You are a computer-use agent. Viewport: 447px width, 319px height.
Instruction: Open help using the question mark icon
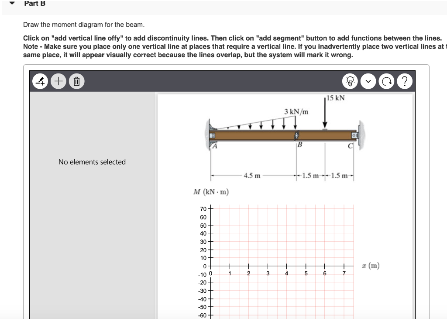tap(405, 81)
